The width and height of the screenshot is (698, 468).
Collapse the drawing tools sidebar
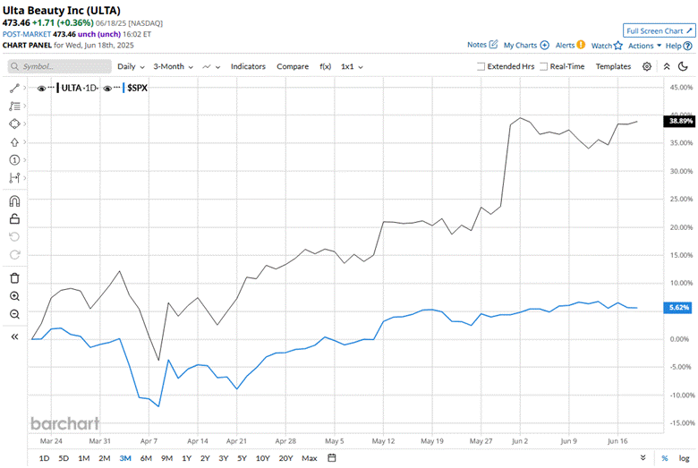click(14, 336)
